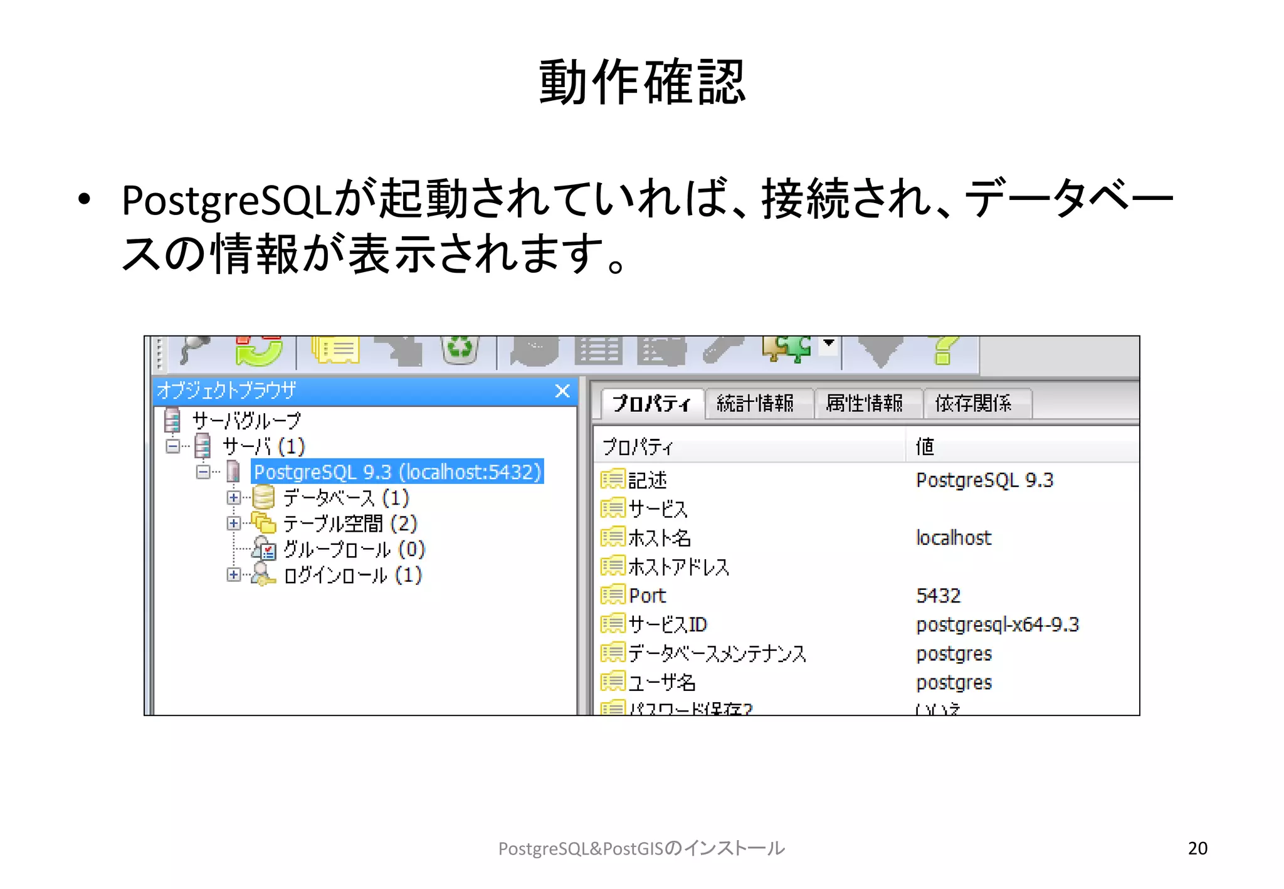Click the tablespace folders icon
1284x889 pixels.
point(263,522)
